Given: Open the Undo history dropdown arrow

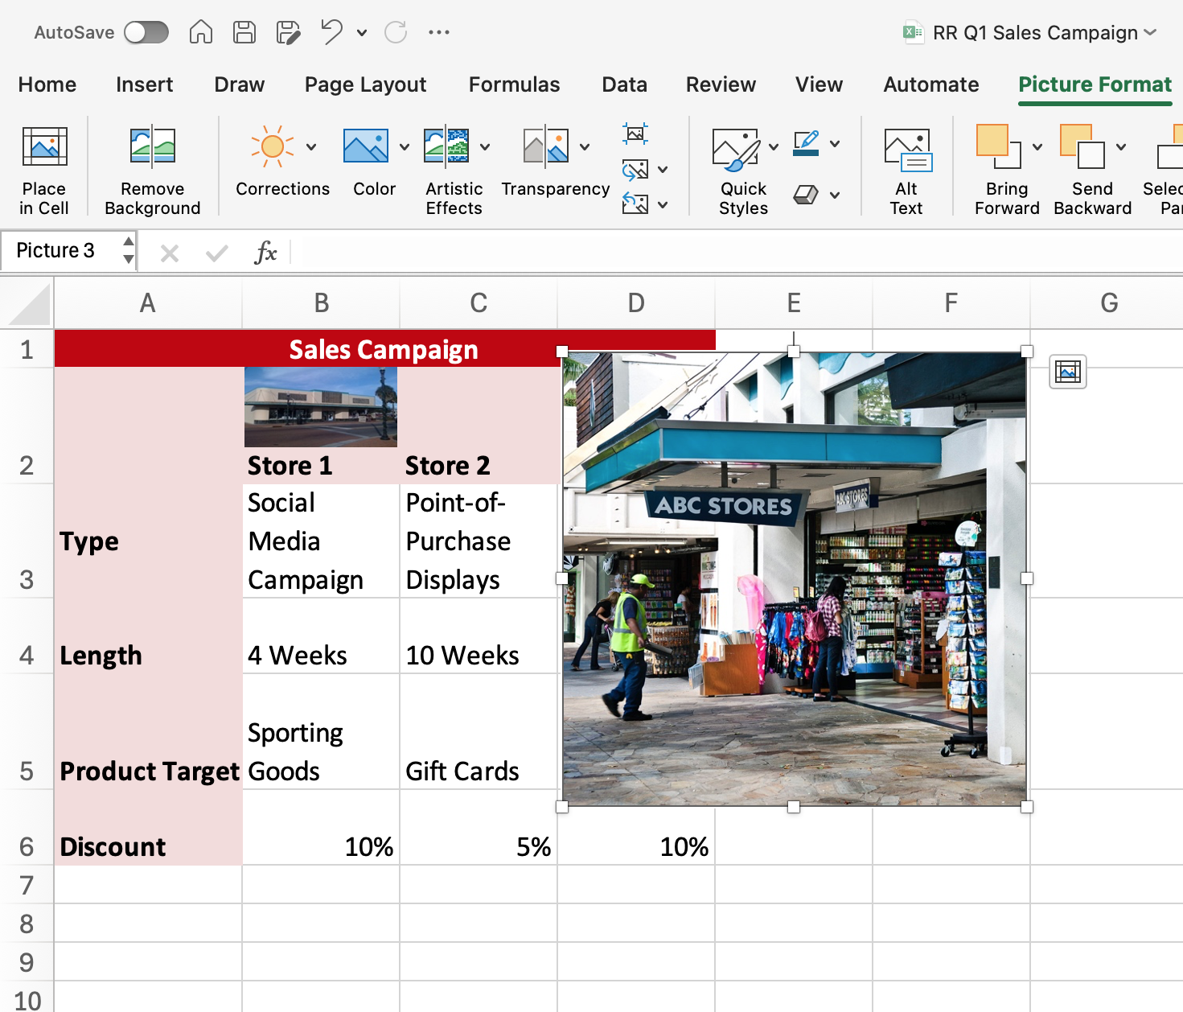Looking at the screenshot, I should click(x=362, y=33).
